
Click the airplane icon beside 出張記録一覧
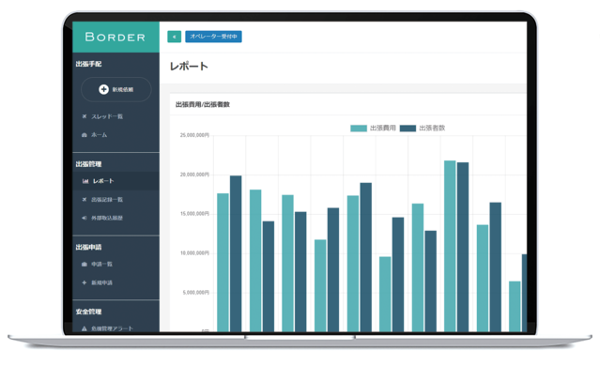coord(85,200)
